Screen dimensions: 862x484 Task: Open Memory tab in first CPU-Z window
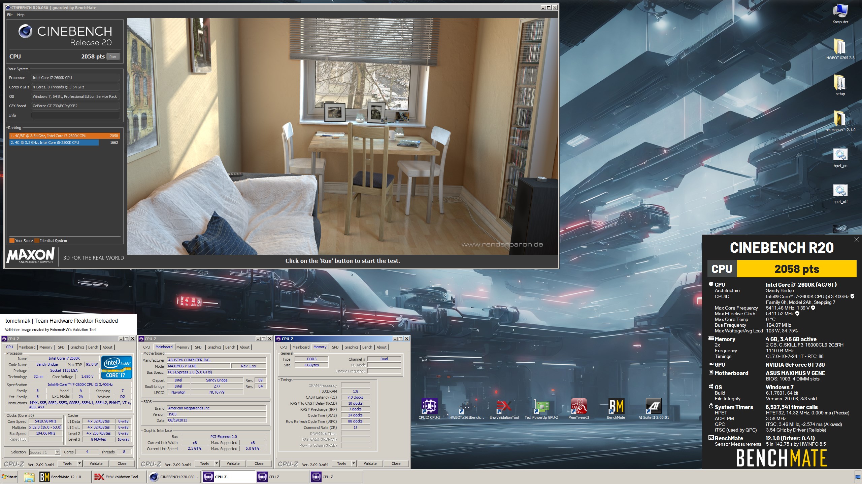(x=46, y=347)
